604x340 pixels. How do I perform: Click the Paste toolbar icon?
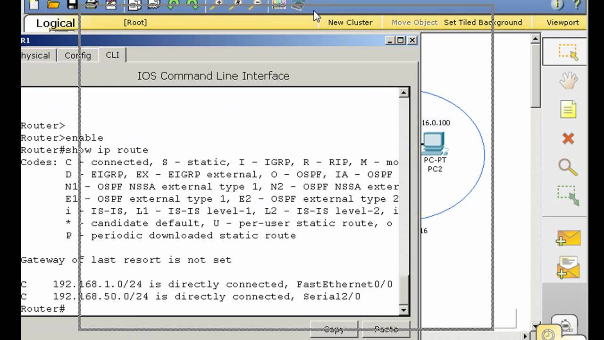tap(154, 5)
